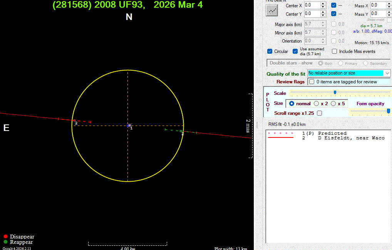Screen dimensions: 392x250
Task: Select the Predicted entry in observer list
Action: 332,133
